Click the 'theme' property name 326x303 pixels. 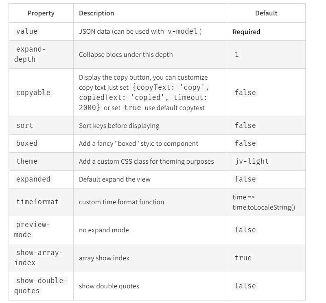(x=27, y=161)
